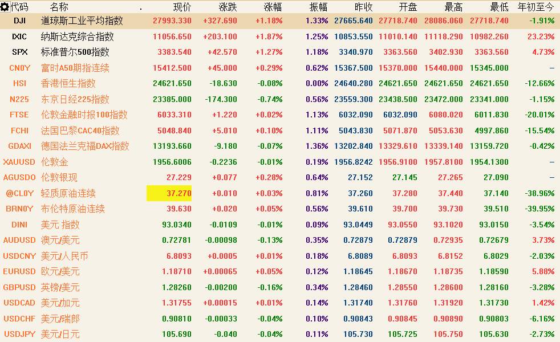Viewport: 560px width, 342px height.
Task: Click the 最低 column header
Action: tap(500, 7)
